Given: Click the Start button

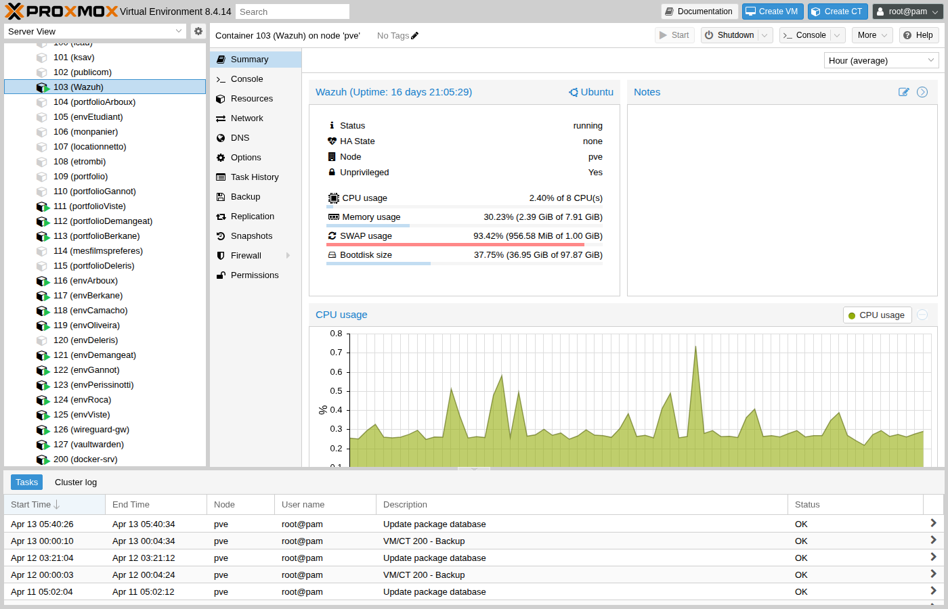Looking at the screenshot, I should (x=674, y=35).
